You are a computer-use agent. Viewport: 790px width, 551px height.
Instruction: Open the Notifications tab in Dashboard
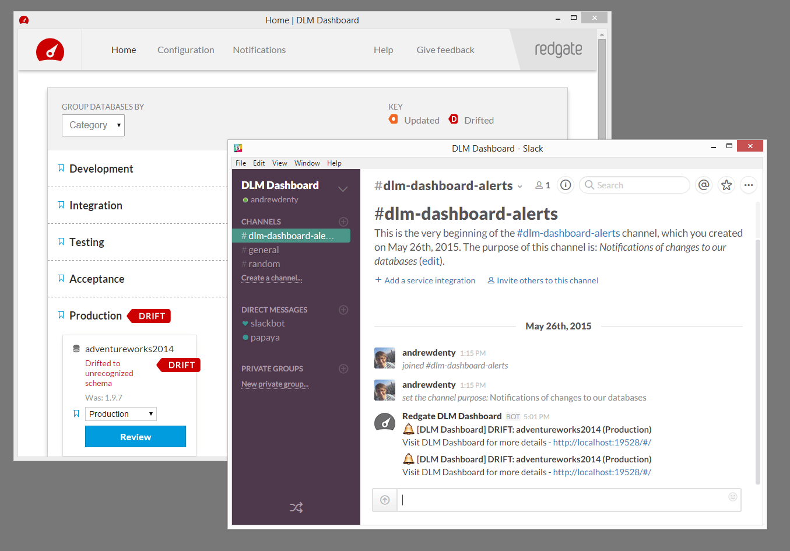click(259, 50)
